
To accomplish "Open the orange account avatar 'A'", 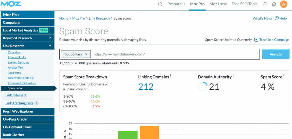I will (284, 4).
